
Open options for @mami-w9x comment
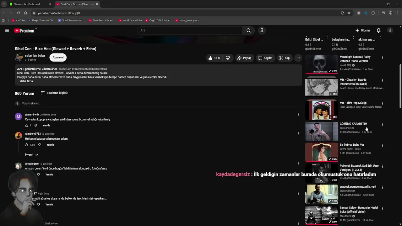click(298, 115)
